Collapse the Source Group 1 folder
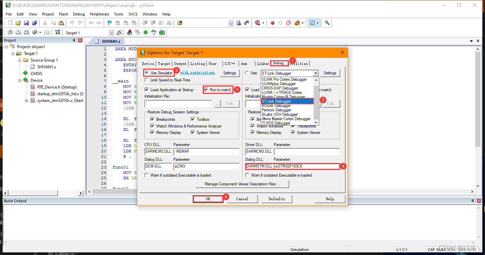The width and height of the screenshot is (485, 255). tap(20, 60)
